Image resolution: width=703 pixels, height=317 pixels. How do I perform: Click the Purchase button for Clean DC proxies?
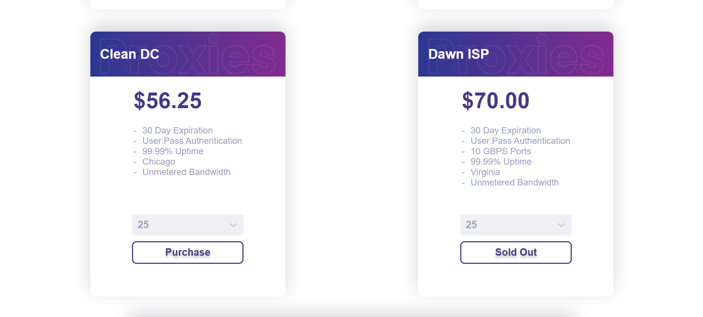[x=187, y=252]
